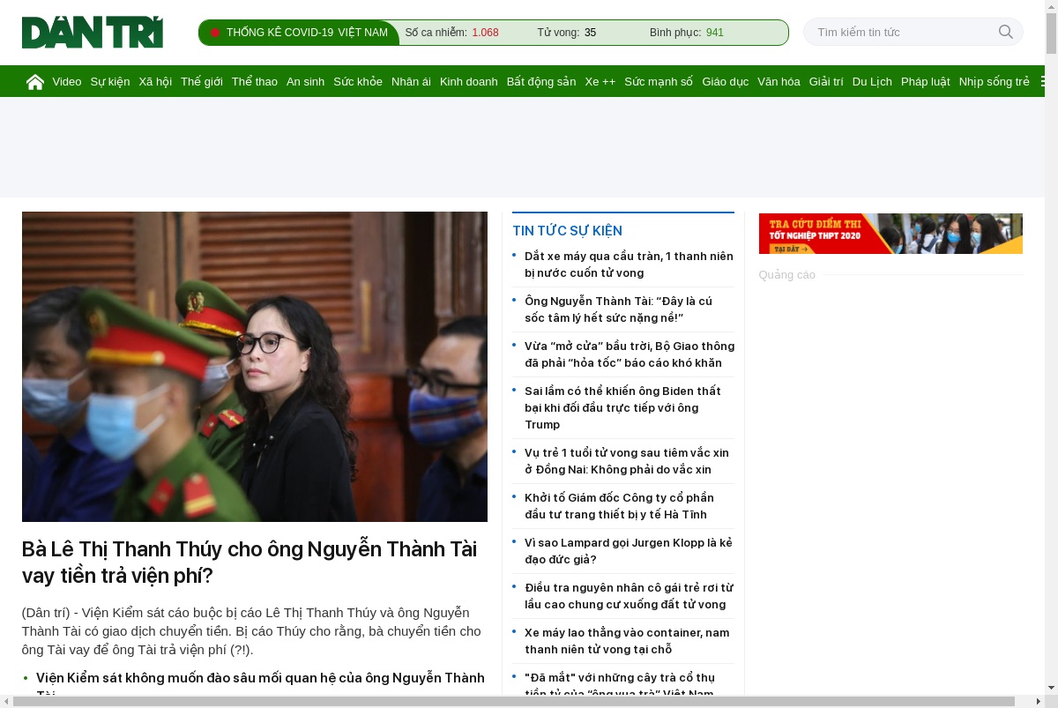Open the Lê Thị Thanh Thúy article headline
The height and width of the screenshot is (708, 1058).
pyautogui.click(x=250, y=563)
